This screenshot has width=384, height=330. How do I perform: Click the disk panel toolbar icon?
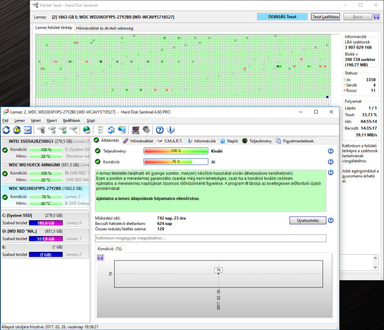(x=28, y=130)
